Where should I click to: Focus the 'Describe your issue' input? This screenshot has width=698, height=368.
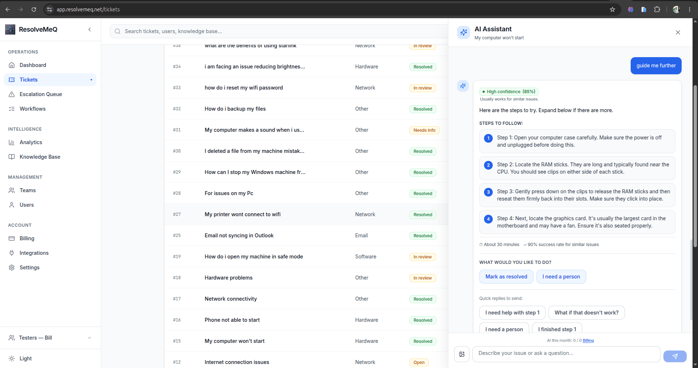[566, 354]
